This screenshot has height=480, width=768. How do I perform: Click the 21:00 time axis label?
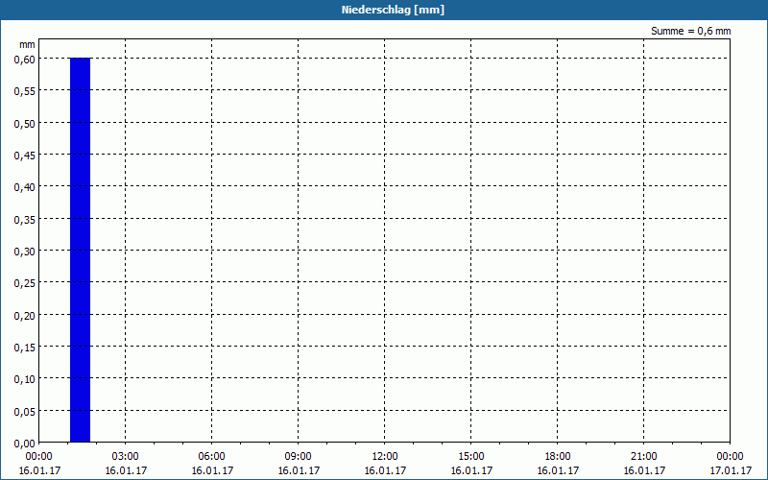point(643,457)
